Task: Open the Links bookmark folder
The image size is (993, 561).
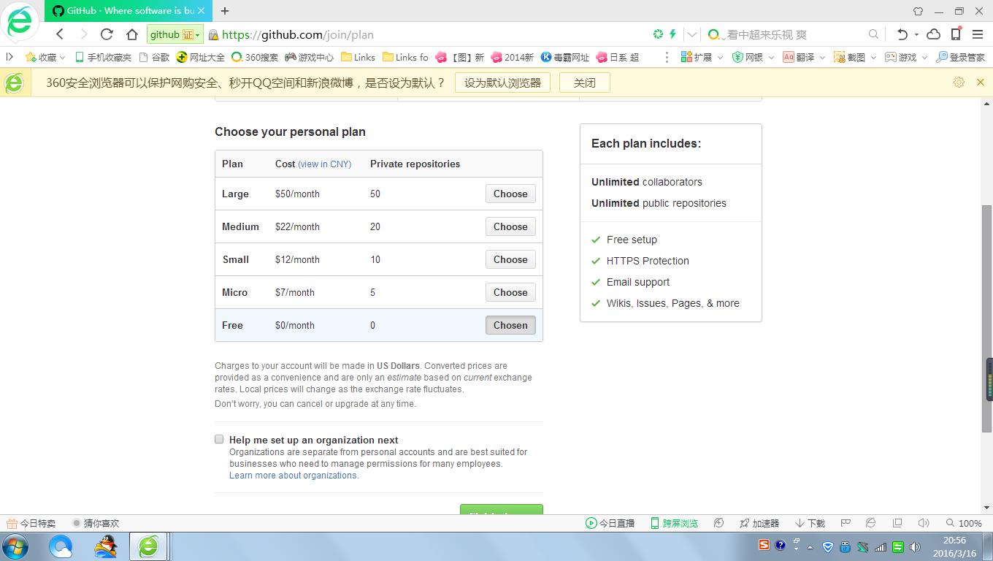Action: (x=358, y=57)
